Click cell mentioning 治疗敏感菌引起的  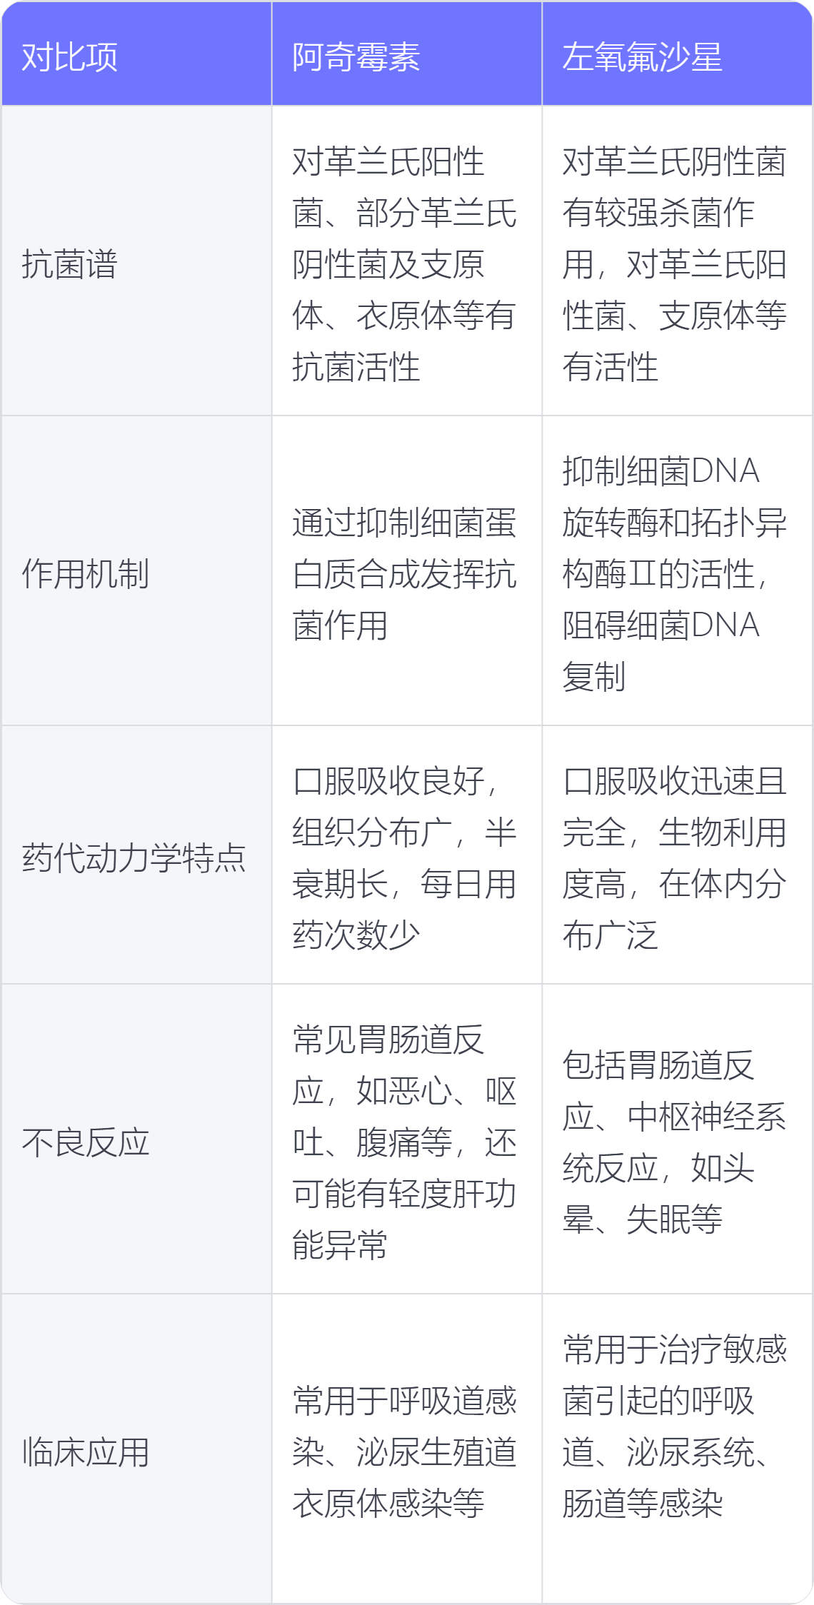677,1449
